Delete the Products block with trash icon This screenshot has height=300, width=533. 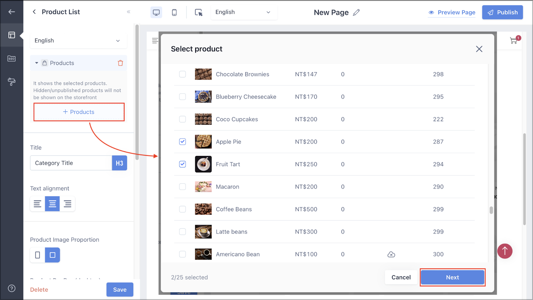121,63
